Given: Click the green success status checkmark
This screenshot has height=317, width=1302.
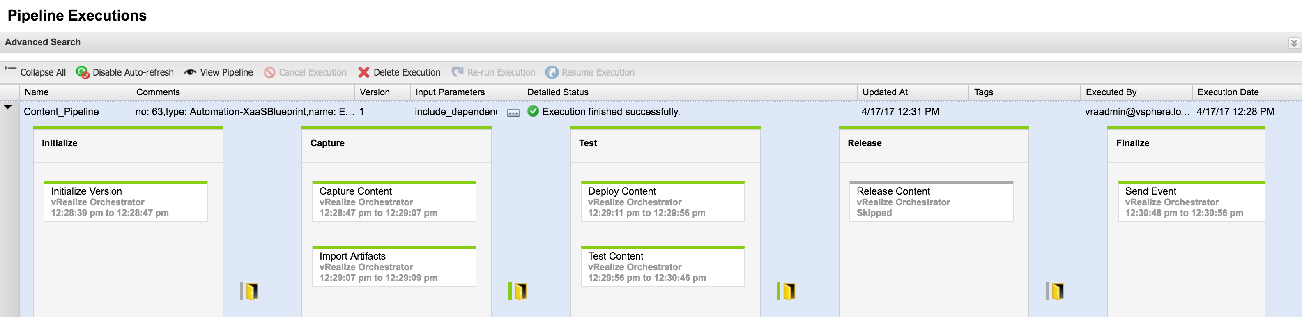Looking at the screenshot, I should pyautogui.click(x=533, y=111).
